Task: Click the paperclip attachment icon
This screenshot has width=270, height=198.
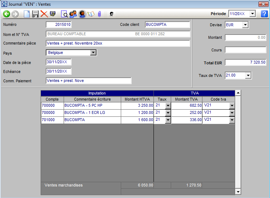Action: 99,14
